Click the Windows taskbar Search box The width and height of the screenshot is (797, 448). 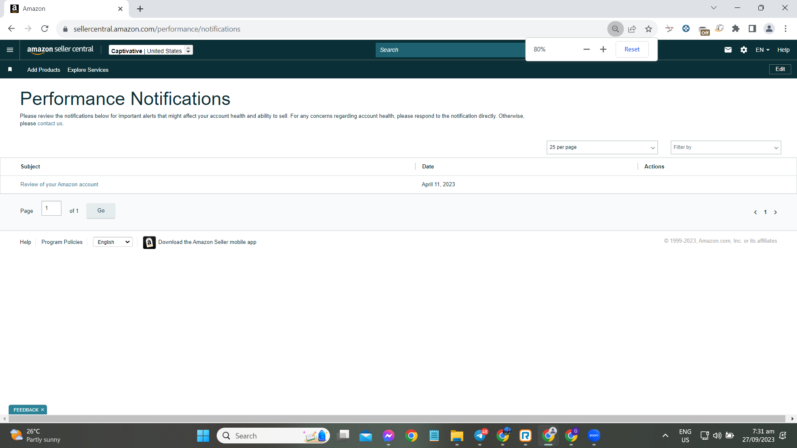[x=273, y=436]
